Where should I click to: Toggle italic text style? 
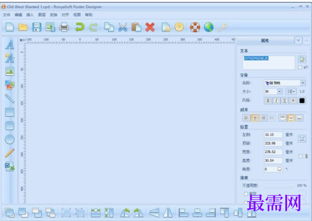click(276, 100)
